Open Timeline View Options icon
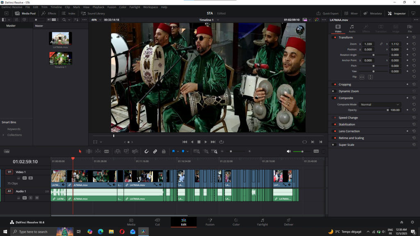The image size is (420, 236). click(x=7, y=152)
